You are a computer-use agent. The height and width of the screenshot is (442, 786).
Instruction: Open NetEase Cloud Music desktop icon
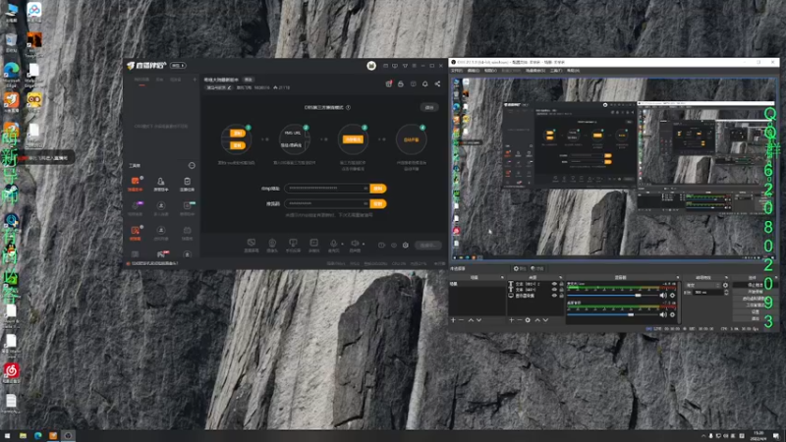[12, 372]
